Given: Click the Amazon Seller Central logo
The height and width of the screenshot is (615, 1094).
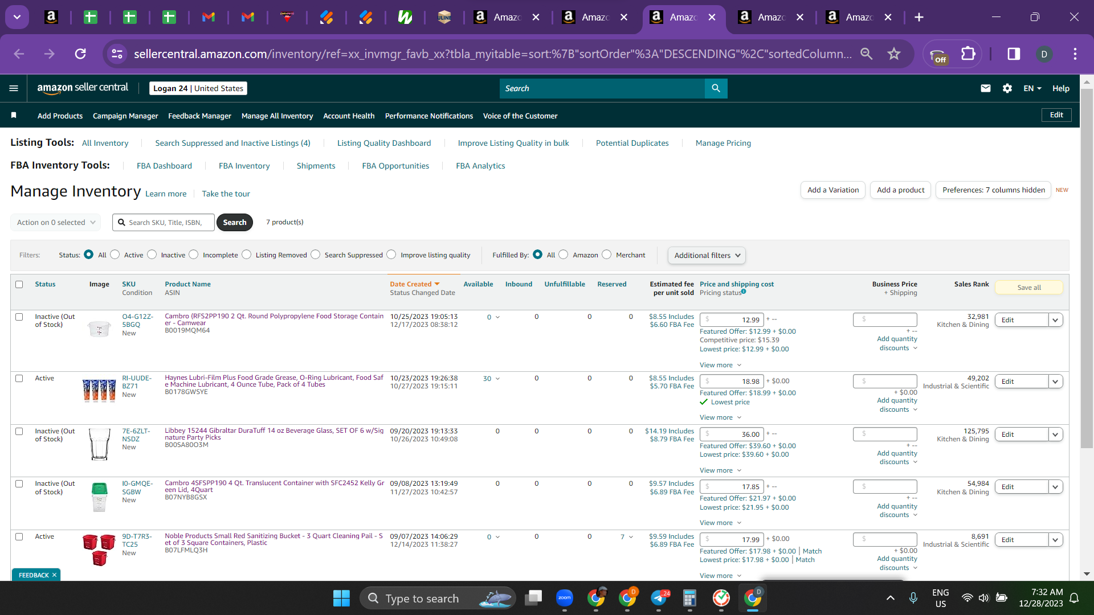Looking at the screenshot, I should (x=83, y=88).
